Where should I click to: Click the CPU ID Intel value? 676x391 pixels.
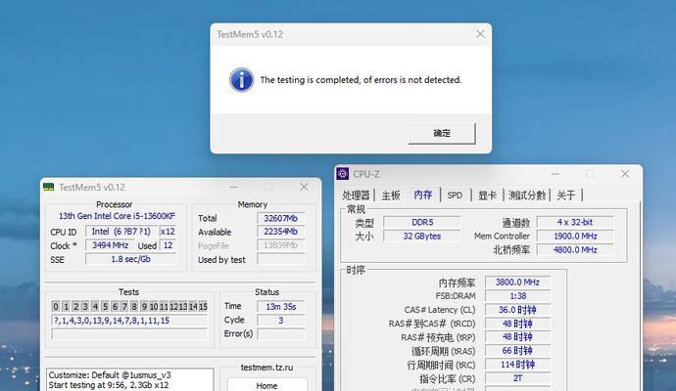coord(121,232)
